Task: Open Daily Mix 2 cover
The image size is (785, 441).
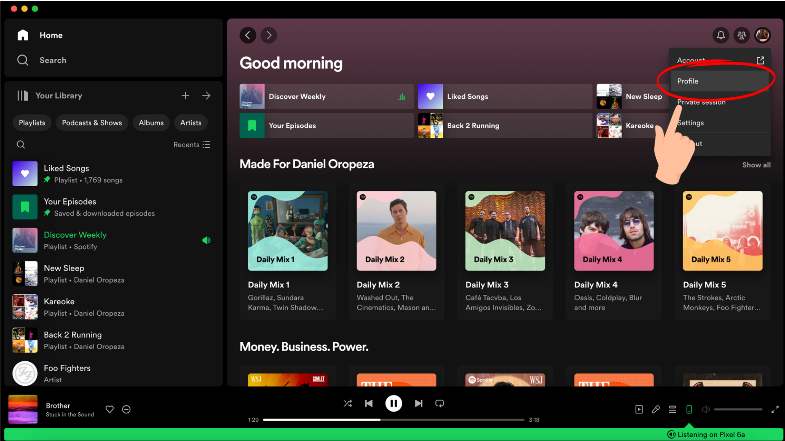Action: pyautogui.click(x=396, y=231)
